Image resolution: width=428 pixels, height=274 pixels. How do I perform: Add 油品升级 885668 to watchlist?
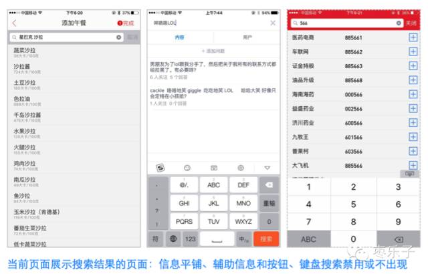413,80
